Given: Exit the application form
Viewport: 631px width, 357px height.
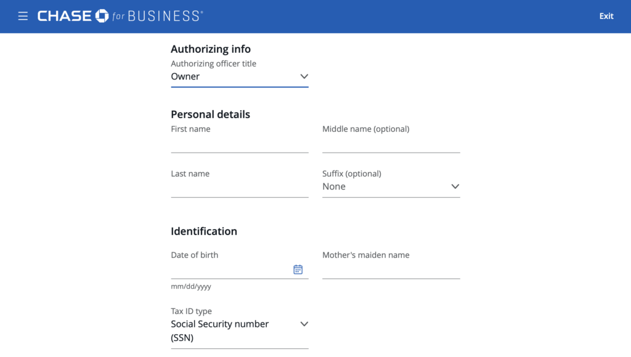Looking at the screenshot, I should coord(606,16).
